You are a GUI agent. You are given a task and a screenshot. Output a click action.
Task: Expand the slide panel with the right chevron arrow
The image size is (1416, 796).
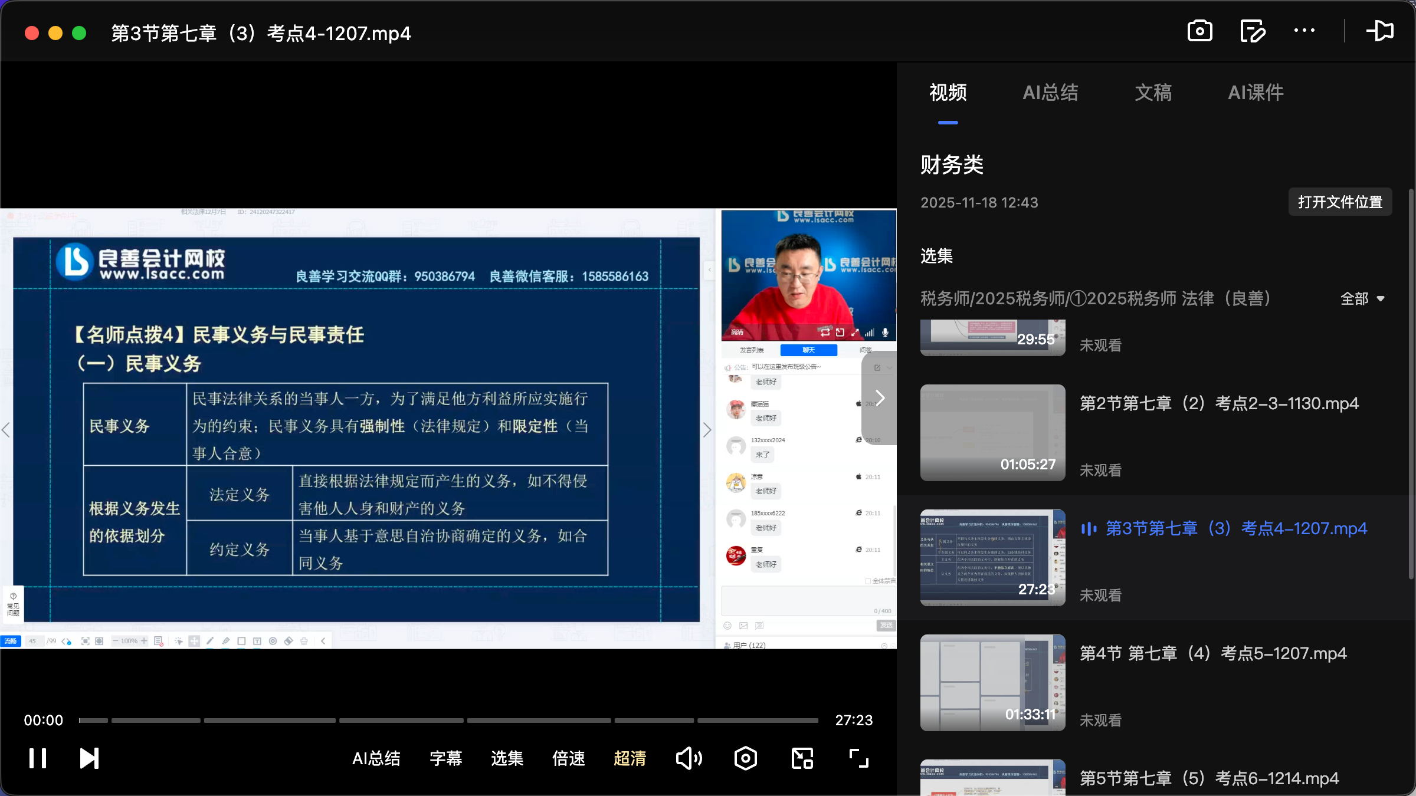click(879, 397)
